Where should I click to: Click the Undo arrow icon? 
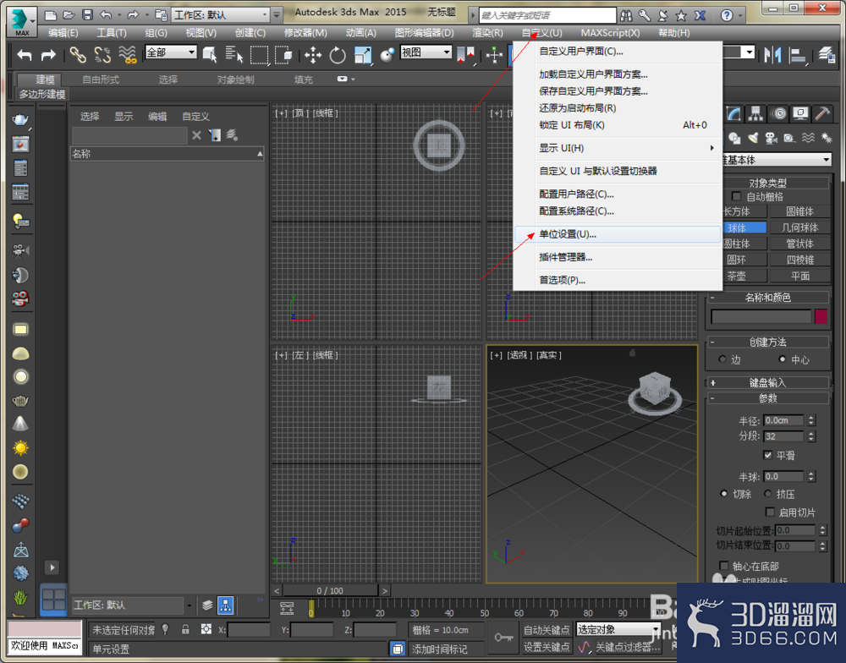(x=24, y=52)
